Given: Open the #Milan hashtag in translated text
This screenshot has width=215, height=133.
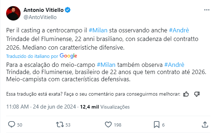Looking at the screenshot, I should click(106, 65).
